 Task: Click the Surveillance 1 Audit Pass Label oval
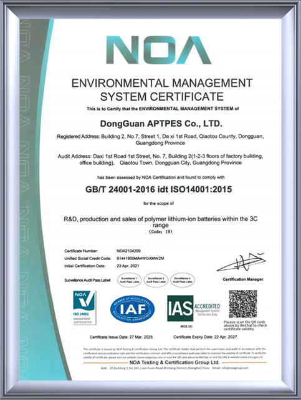click(x=130, y=280)
